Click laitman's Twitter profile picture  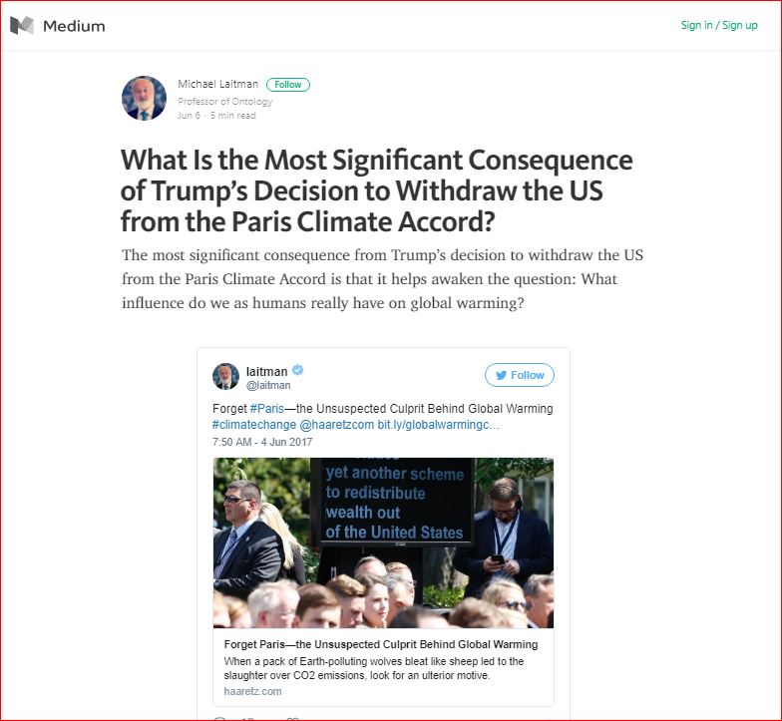(226, 376)
